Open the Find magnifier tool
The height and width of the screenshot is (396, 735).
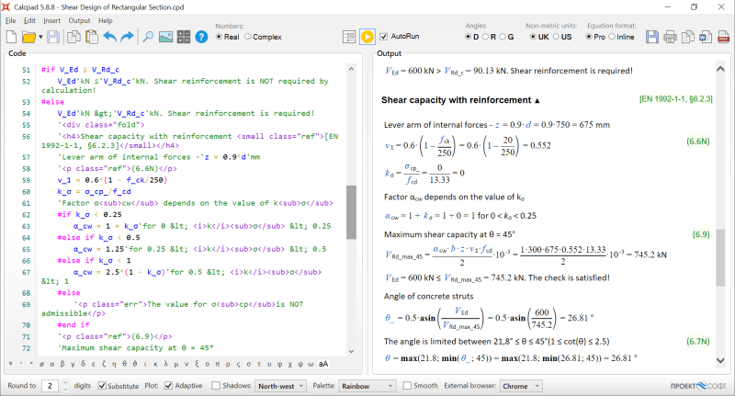tap(148, 37)
